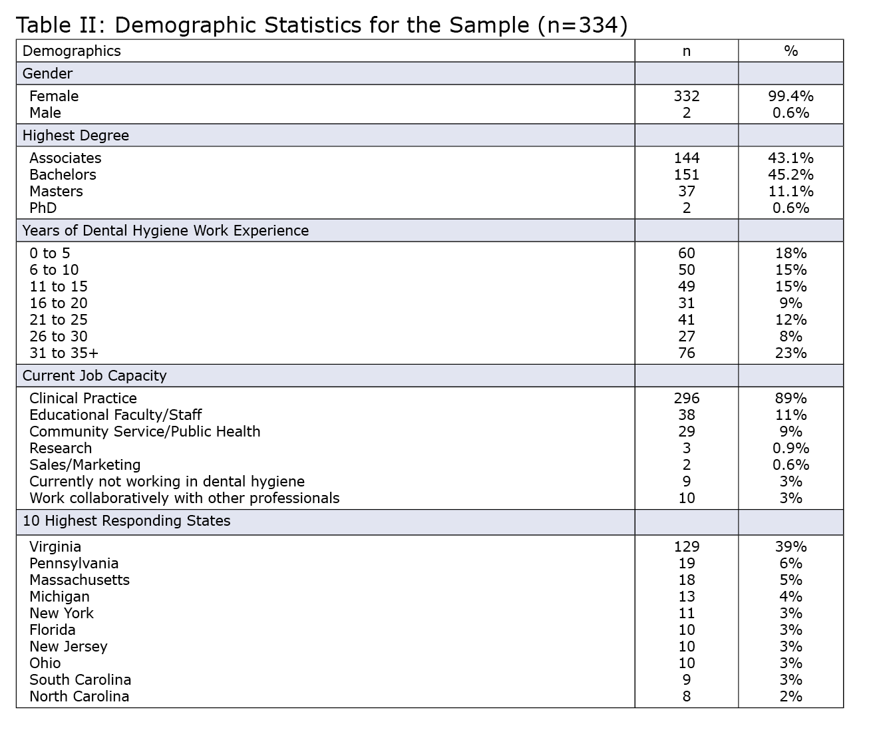The image size is (869, 736).
Task: Click the "North Carolina" row label
Action: pos(79,697)
